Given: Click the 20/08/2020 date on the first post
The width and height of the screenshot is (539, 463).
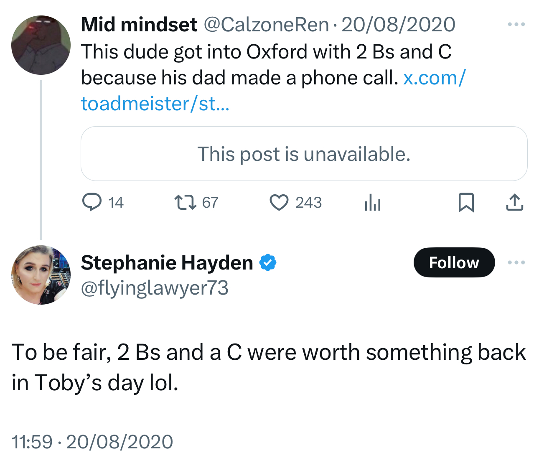Looking at the screenshot, I should coord(398,25).
